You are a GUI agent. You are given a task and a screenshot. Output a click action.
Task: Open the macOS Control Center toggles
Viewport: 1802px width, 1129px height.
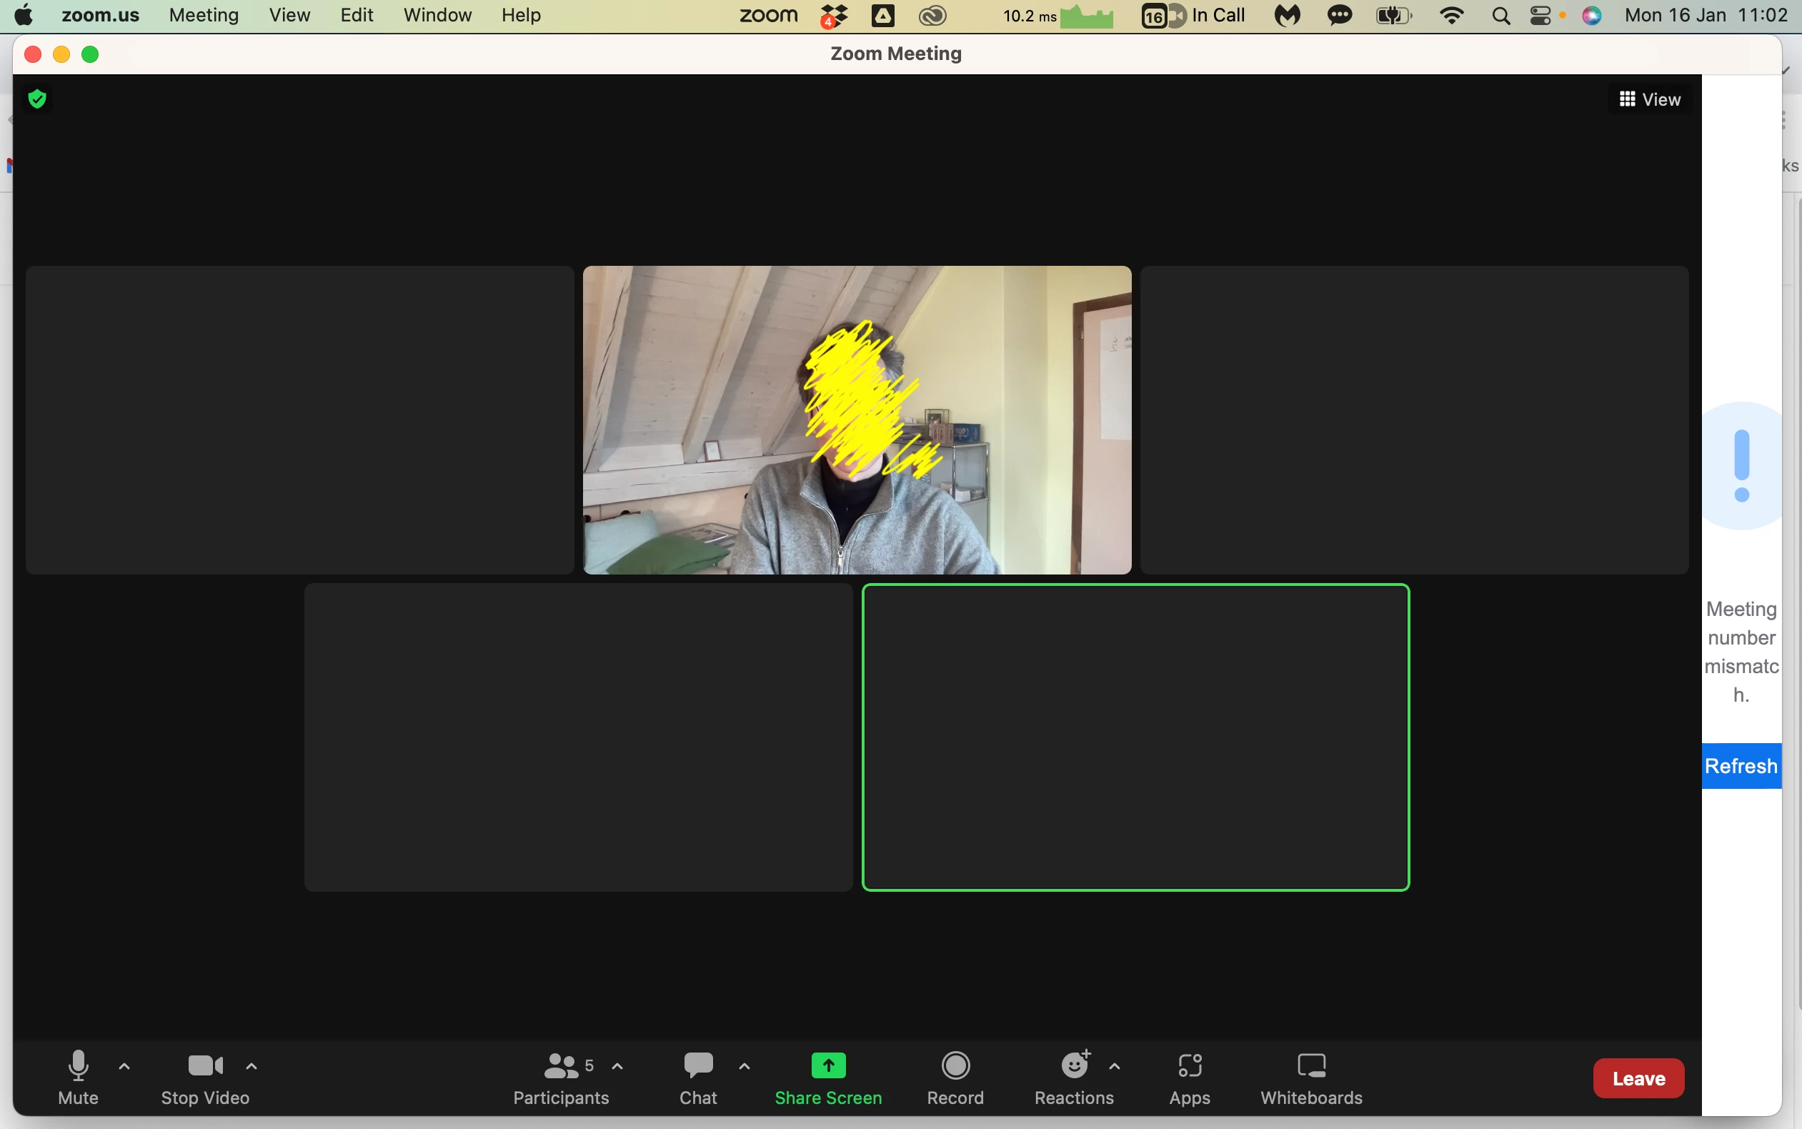click(x=1540, y=16)
